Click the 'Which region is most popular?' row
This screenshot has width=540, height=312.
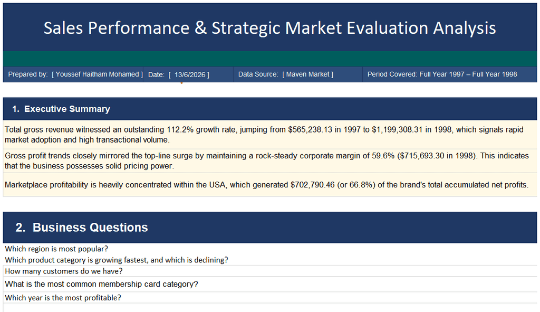[x=269, y=249]
